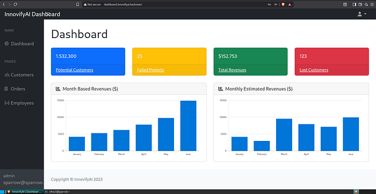Click the Brave tray icon in taskbar
The width and height of the screenshot is (376, 194).
pos(356,192)
